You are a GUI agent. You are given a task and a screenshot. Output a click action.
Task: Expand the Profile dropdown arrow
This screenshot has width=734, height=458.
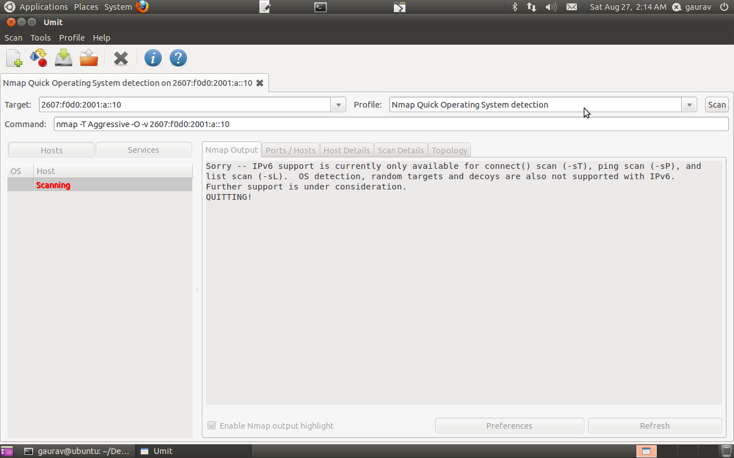[689, 105]
